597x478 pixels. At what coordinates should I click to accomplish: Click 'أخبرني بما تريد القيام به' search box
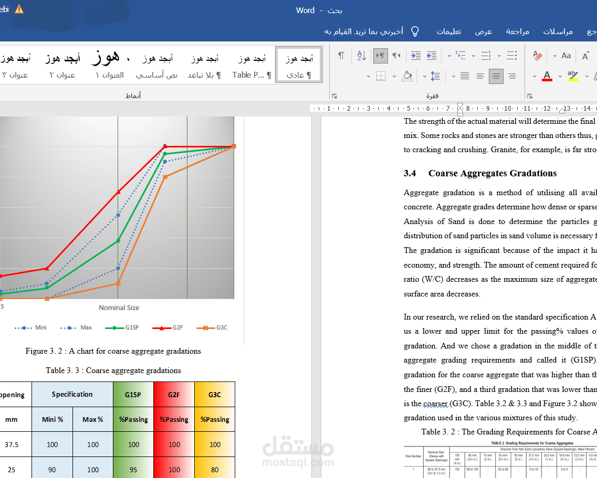[x=363, y=31]
